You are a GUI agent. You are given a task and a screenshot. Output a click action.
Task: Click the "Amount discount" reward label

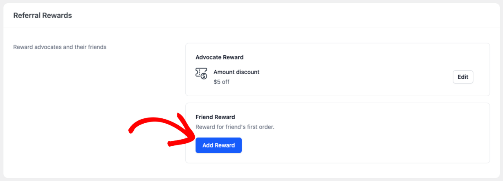(236, 72)
